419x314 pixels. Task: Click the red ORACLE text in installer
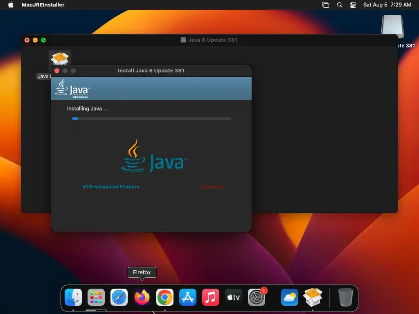click(x=212, y=187)
